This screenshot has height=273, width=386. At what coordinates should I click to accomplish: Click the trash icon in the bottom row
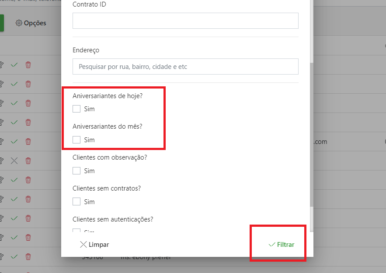[x=28, y=257]
